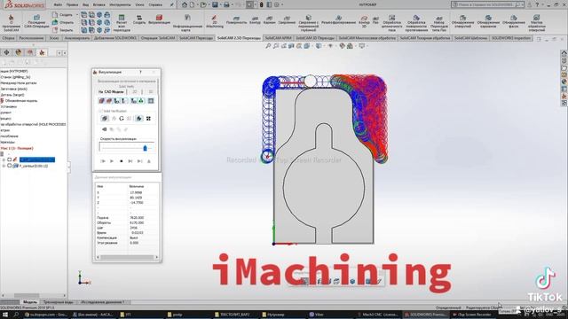Click the question mark help icon in title bar

[537, 4]
